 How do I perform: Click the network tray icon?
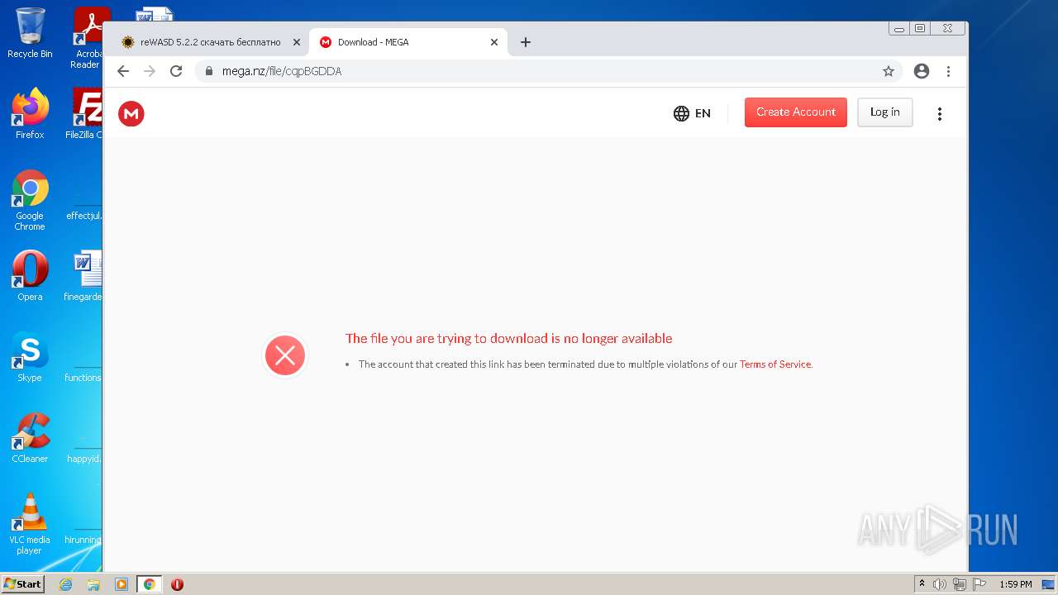pyautogui.click(x=959, y=584)
